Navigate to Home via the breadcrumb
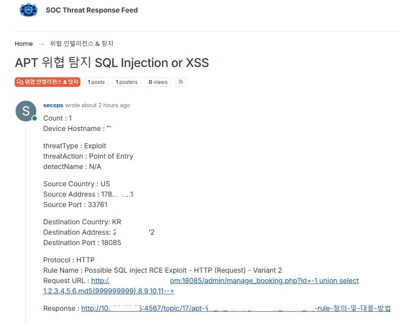401x328 pixels. click(x=23, y=44)
